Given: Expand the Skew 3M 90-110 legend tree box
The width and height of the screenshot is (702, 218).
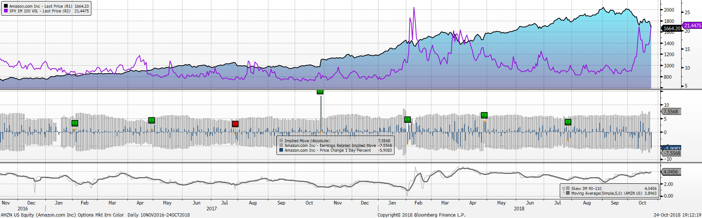Looking at the screenshot, I should coord(563,188).
